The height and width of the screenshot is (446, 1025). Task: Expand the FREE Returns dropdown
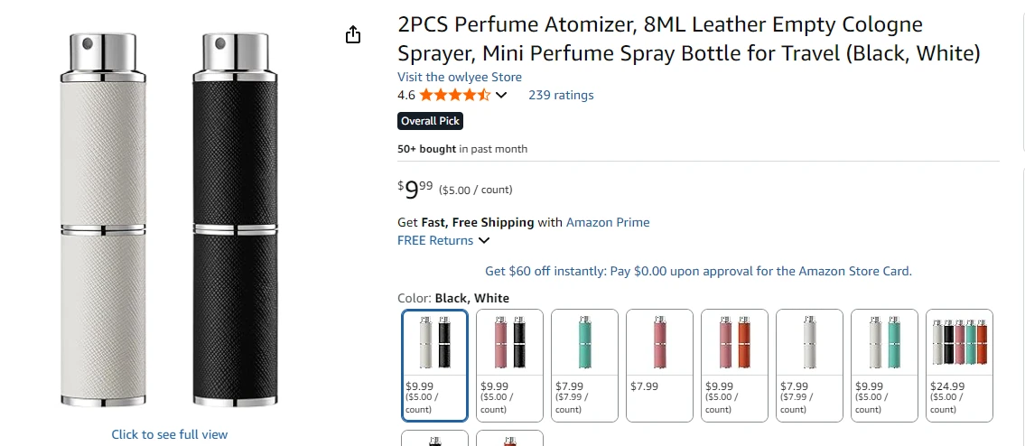coord(484,241)
